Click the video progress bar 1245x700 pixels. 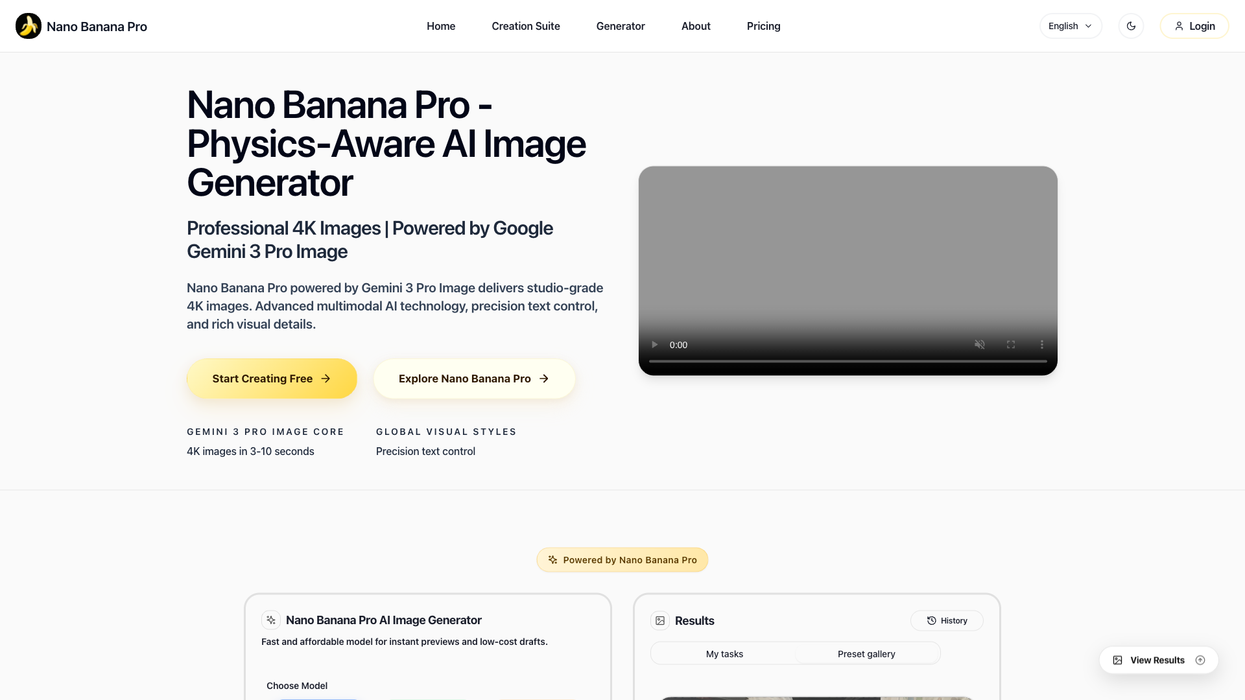pyautogui.click(x=848, y=361)
